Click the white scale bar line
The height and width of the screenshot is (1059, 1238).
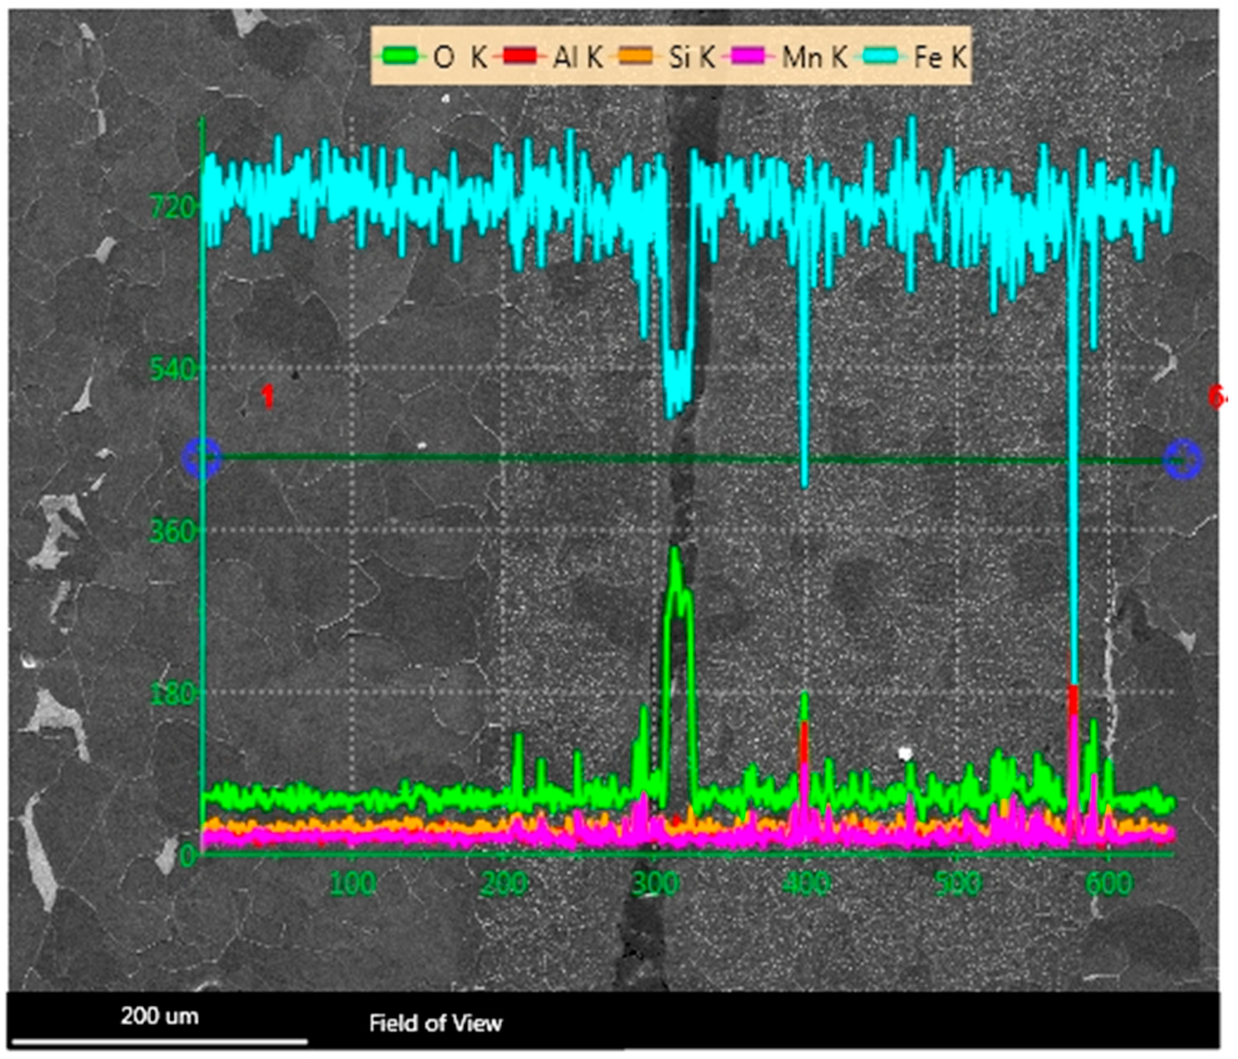click(159, 1042)
